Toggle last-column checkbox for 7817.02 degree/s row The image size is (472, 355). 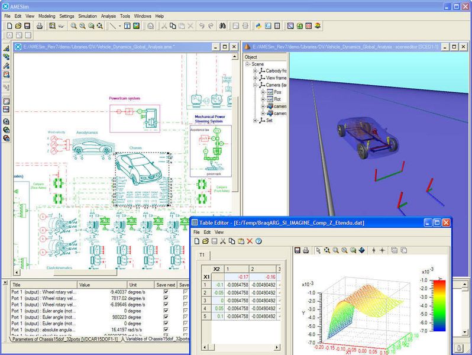click(x=186, y=298)
